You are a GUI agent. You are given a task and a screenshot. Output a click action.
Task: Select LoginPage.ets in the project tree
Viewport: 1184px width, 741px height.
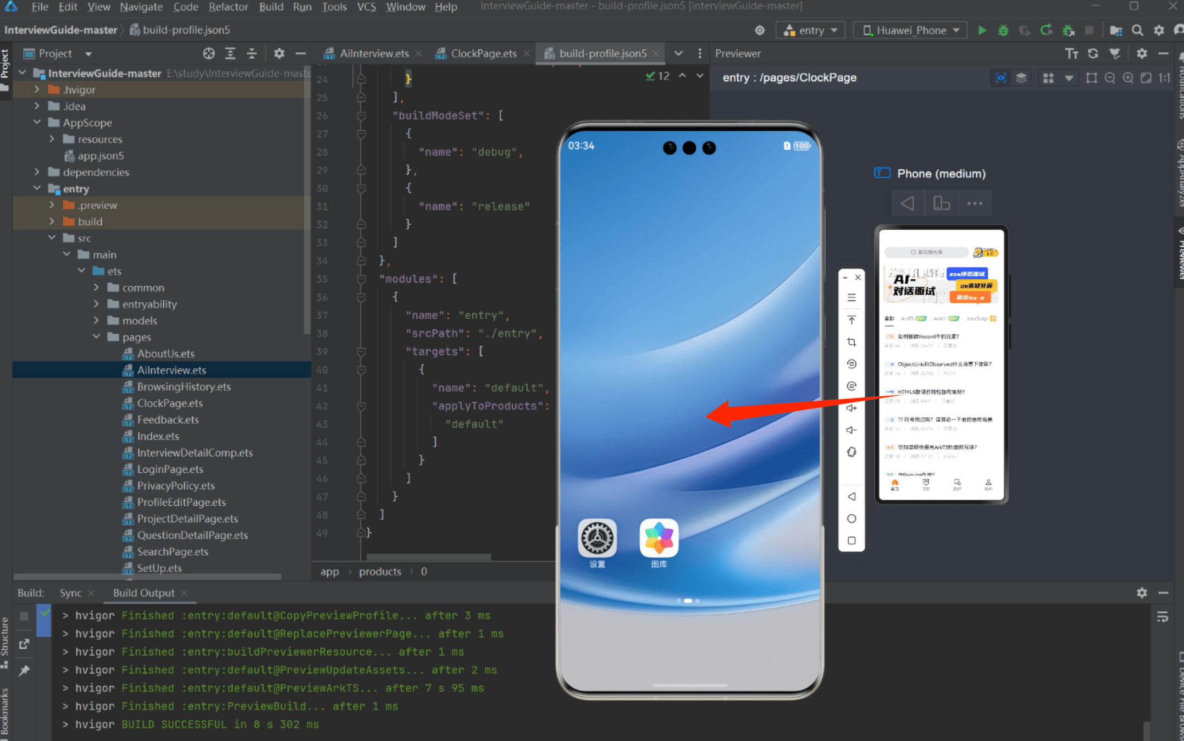(170, 469)
